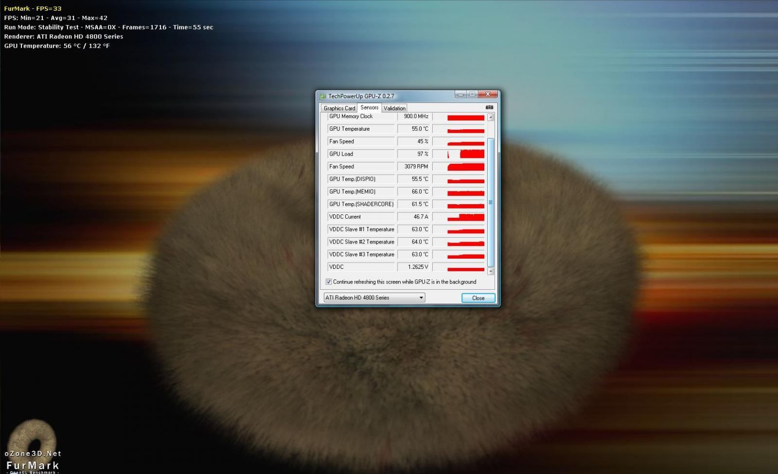Click the 55.0 °C GPU Temperature value

point(414,129)
